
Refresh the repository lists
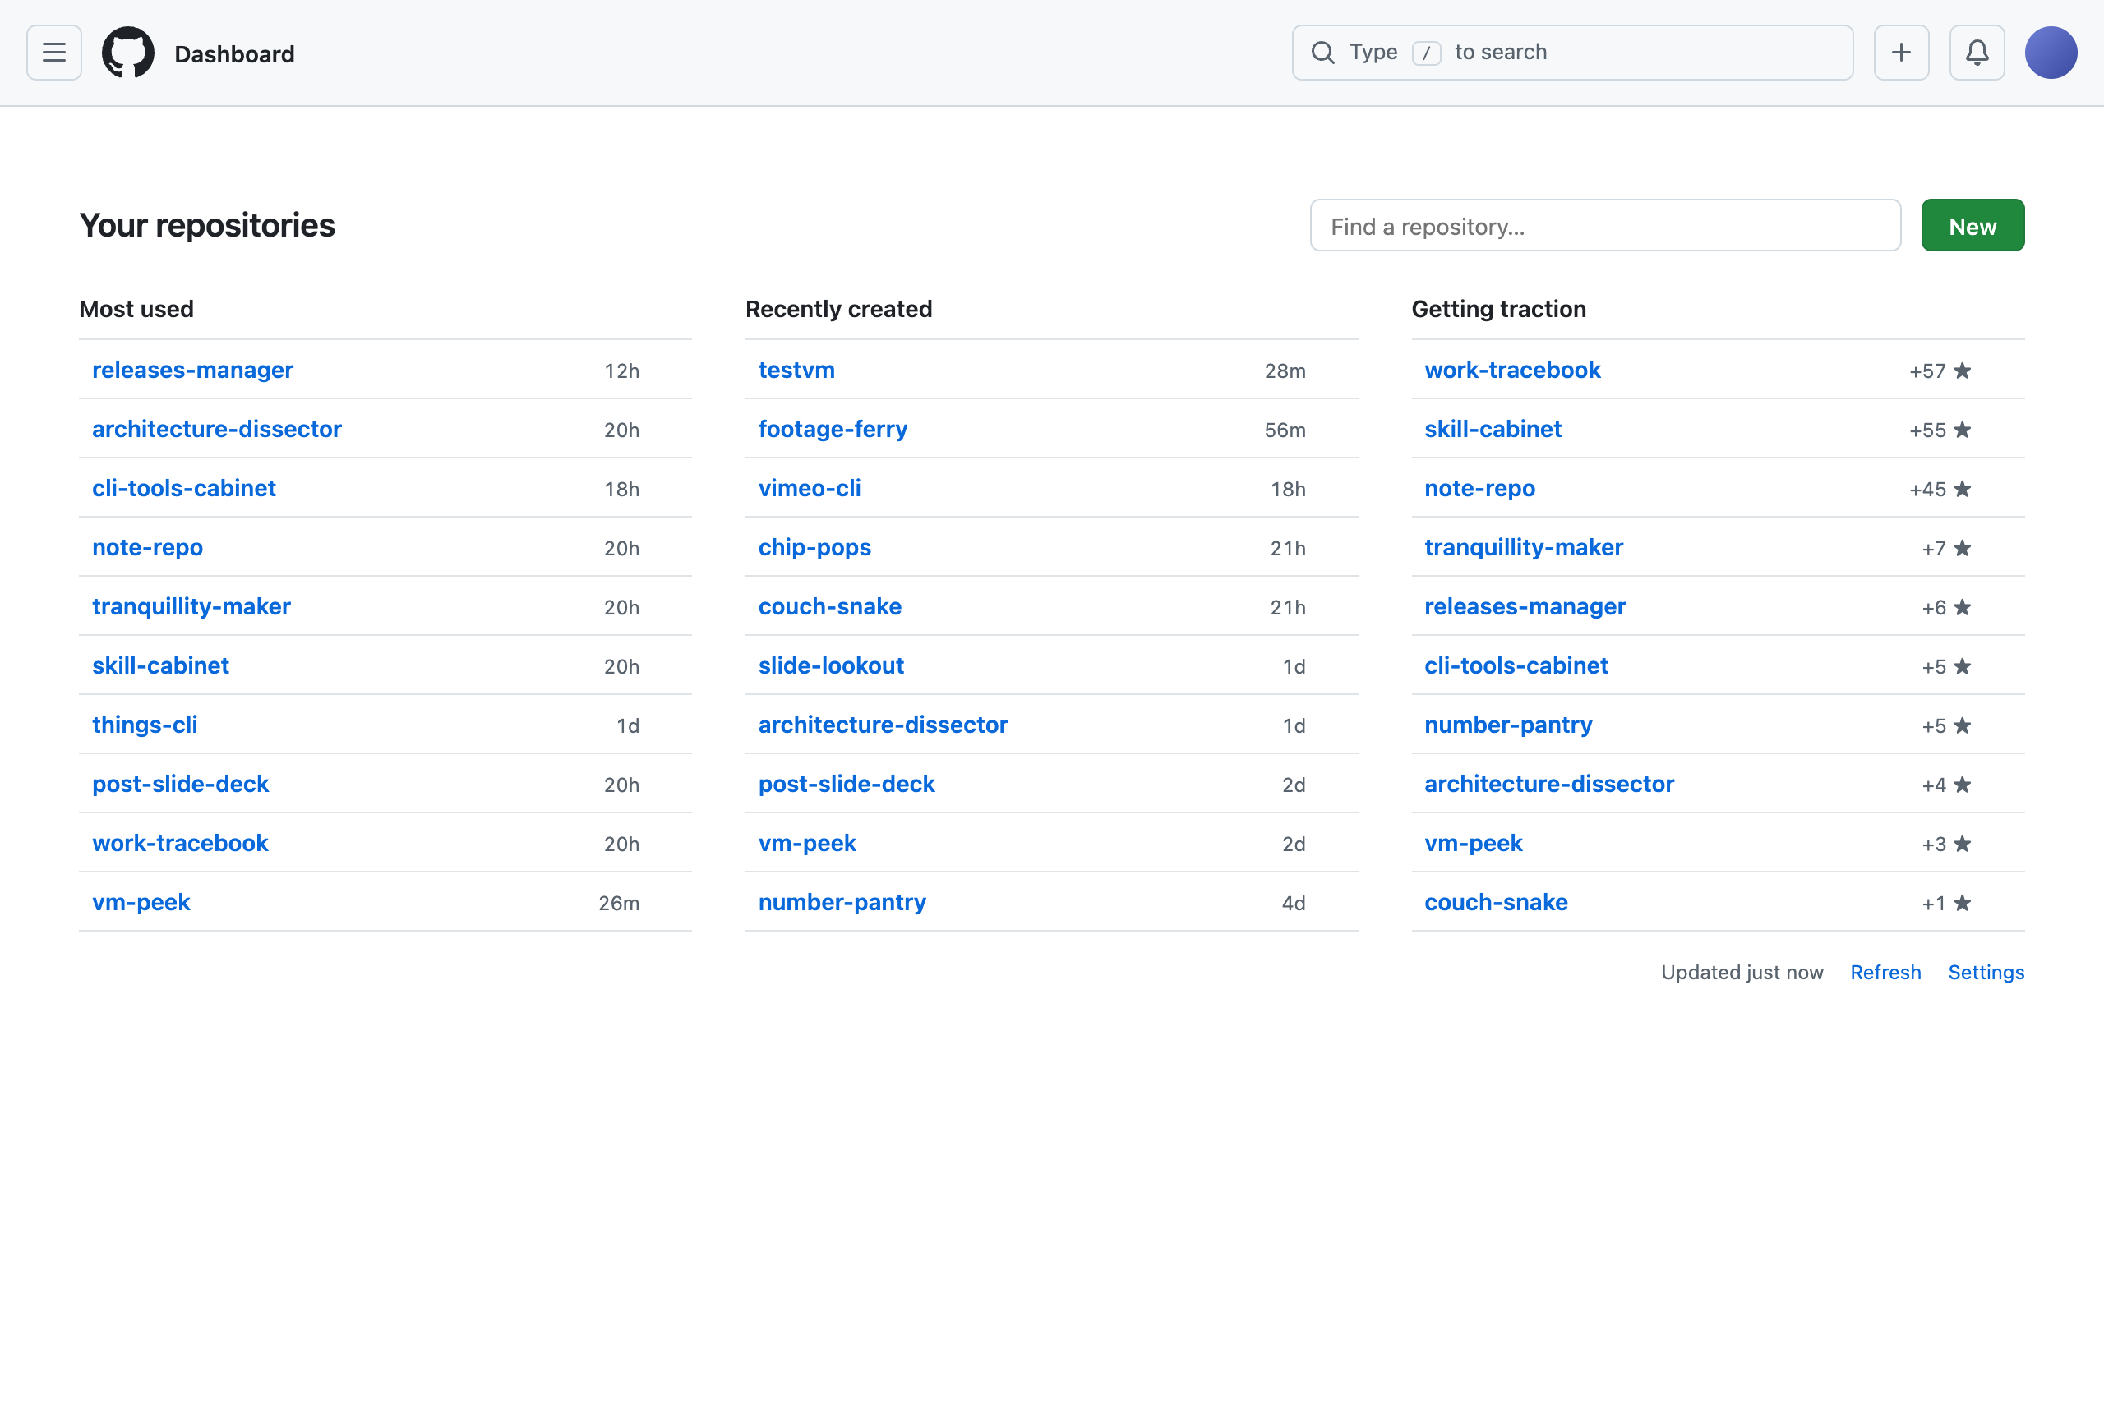coord(1885,973)
